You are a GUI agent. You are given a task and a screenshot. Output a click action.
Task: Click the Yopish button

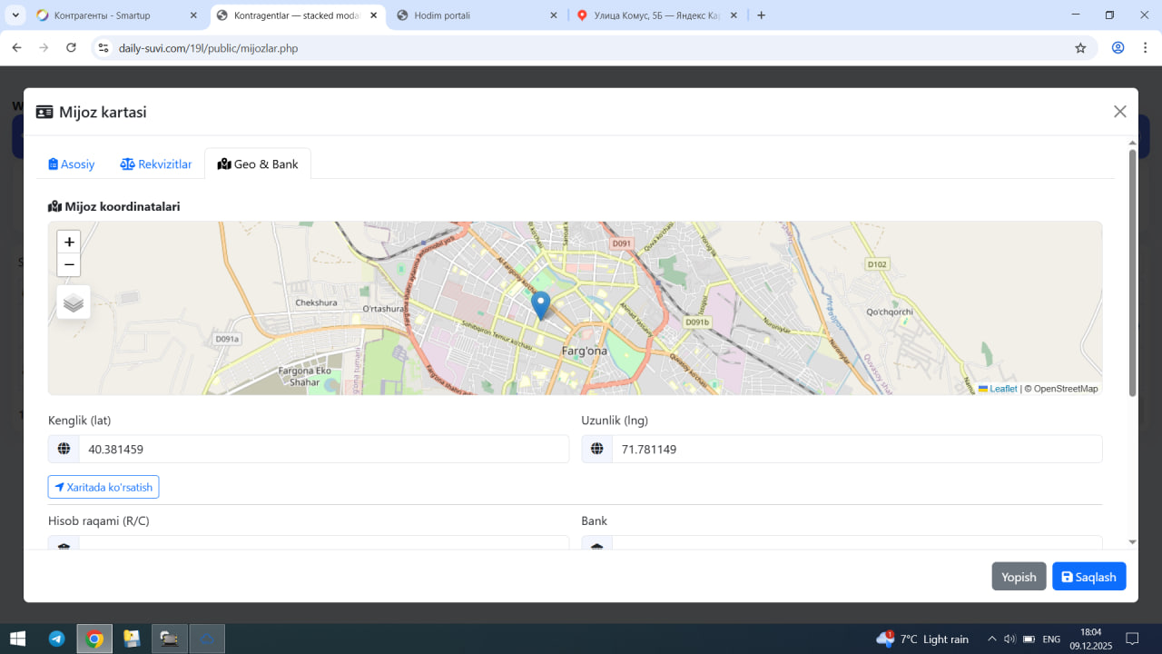pos(1019,577)
